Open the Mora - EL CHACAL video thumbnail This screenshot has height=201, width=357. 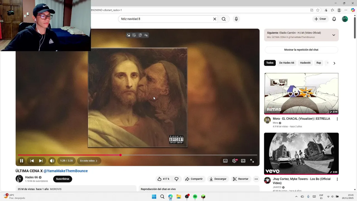point(301,94)
